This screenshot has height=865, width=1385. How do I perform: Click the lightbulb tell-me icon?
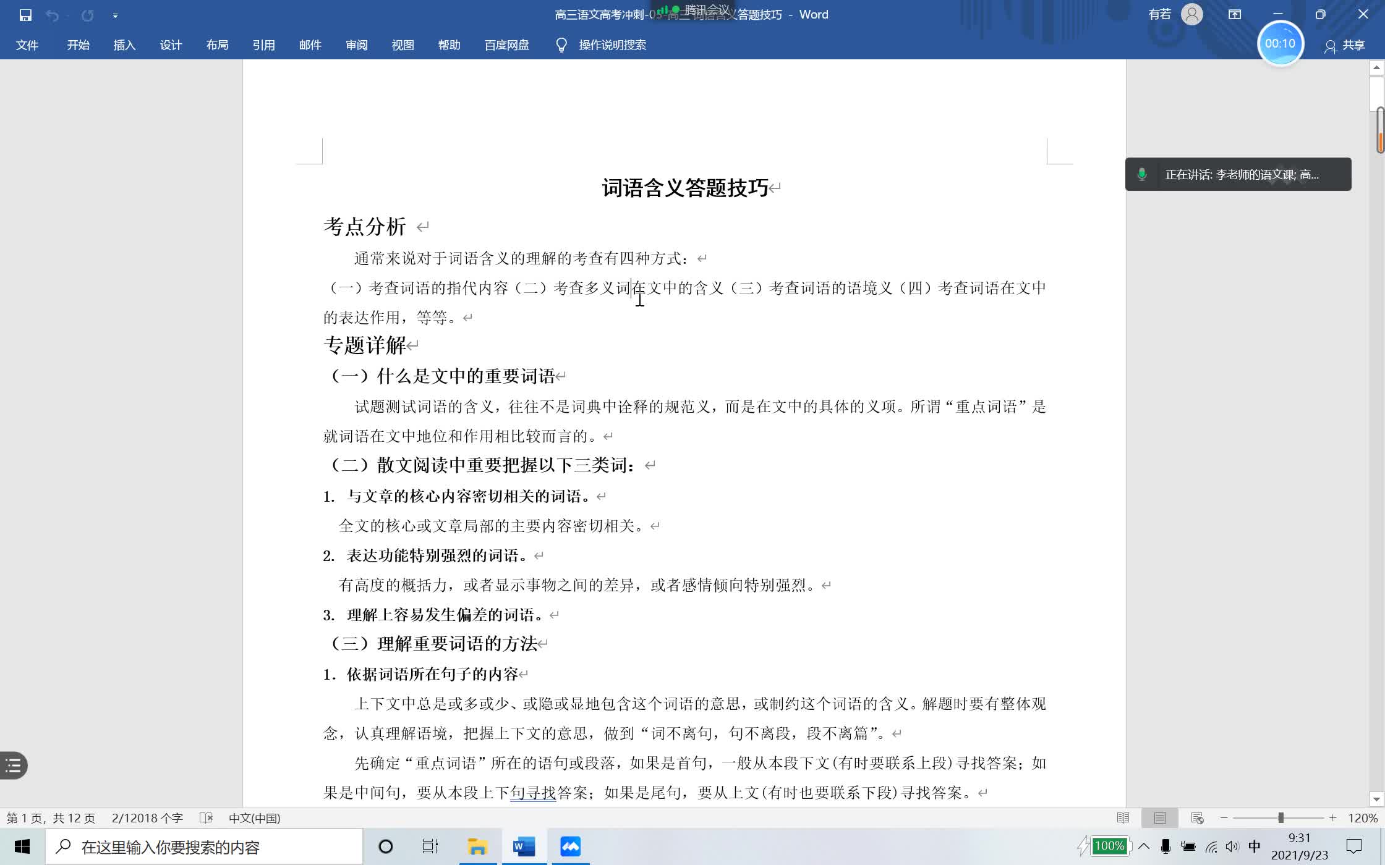(561, 45)
